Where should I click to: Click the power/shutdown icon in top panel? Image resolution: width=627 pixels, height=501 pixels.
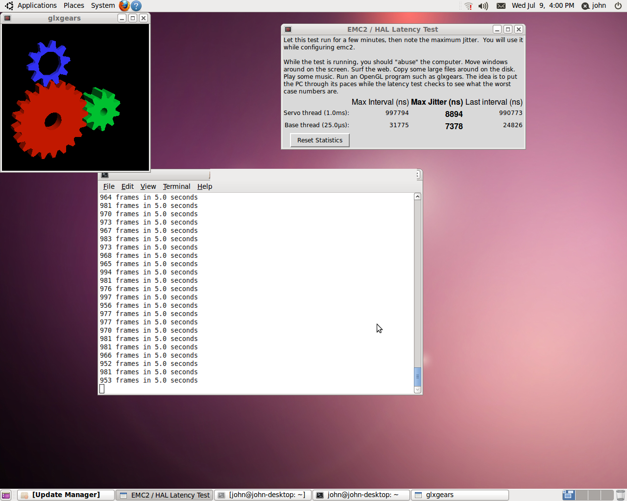point(618,6)
